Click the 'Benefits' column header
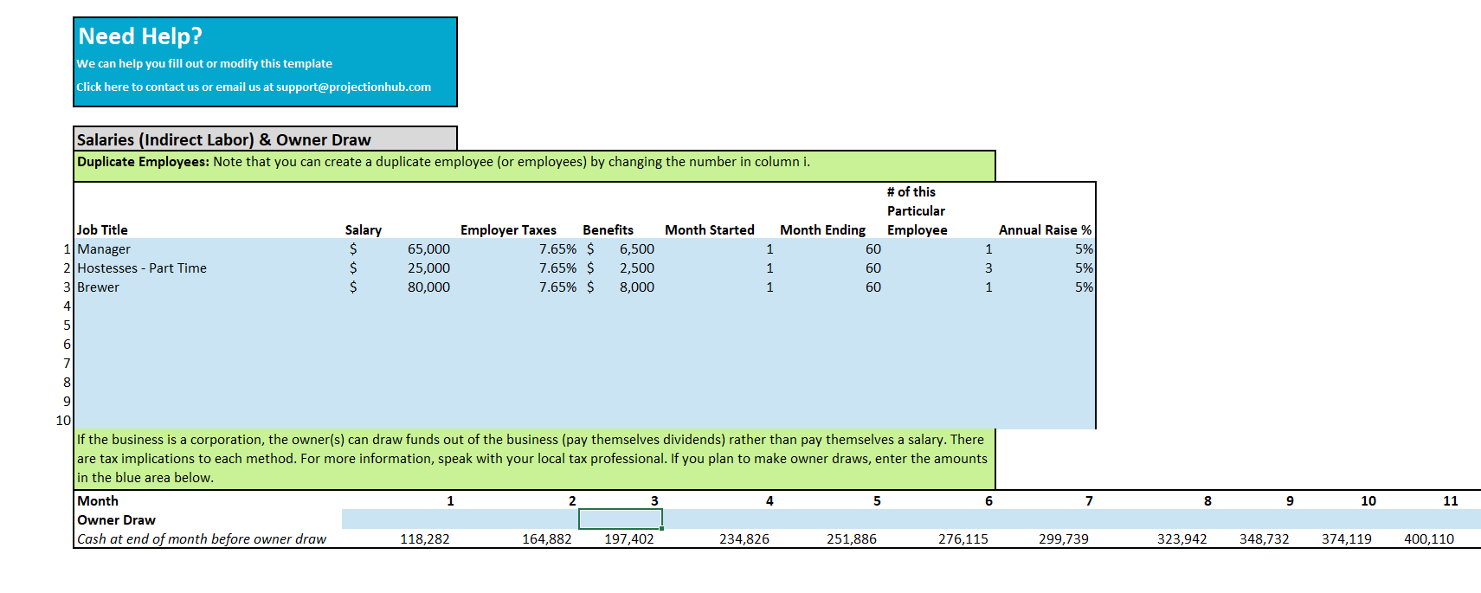The height and width of the screenshot is (593, 1481). [x=608, y=230]
